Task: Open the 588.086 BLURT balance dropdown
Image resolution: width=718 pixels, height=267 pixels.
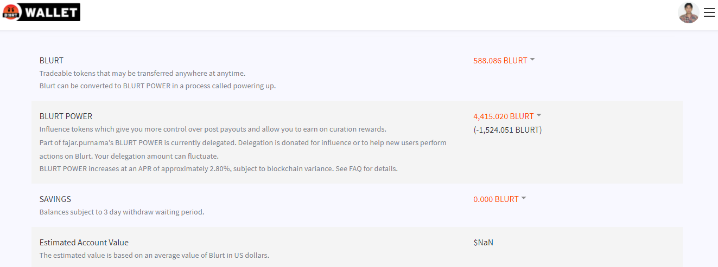Action: (x=500, y=61)
